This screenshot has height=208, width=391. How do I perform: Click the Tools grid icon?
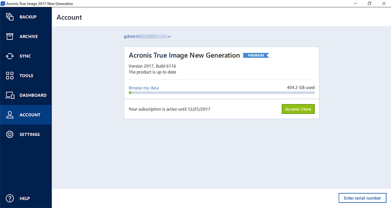(x=10, y=75)
